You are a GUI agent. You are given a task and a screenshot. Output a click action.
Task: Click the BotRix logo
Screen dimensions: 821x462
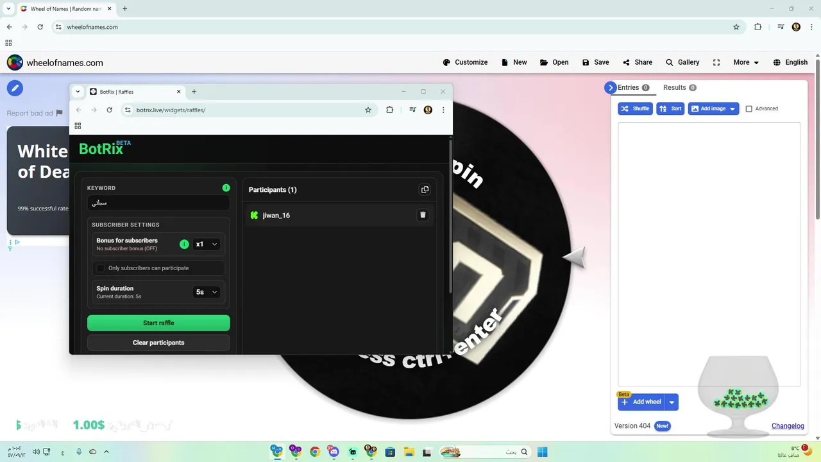[105, 148]
